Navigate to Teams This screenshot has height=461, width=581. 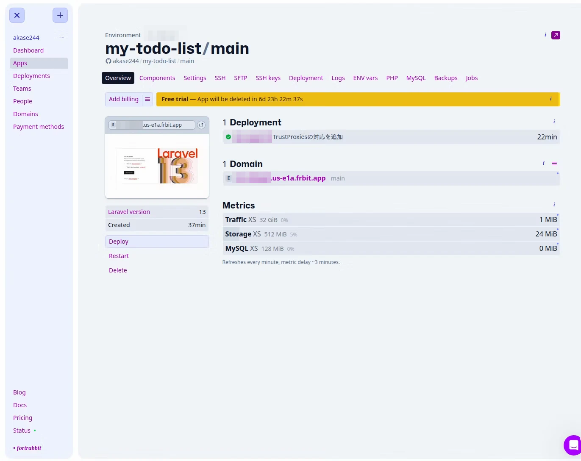pyautogui.click(x=22, y=89)
